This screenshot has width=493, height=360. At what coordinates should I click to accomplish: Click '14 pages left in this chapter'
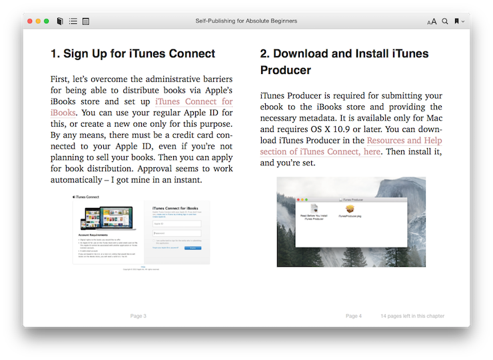[x=412, y=316]
